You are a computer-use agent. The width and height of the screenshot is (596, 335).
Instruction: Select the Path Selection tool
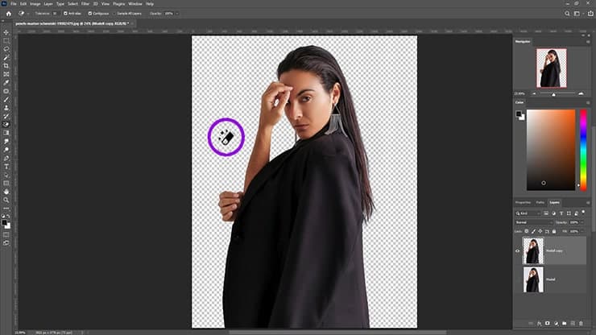(x=6, y=175)
